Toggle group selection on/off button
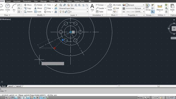This screenshot has width=176, height=99. [x=153, y=12]
